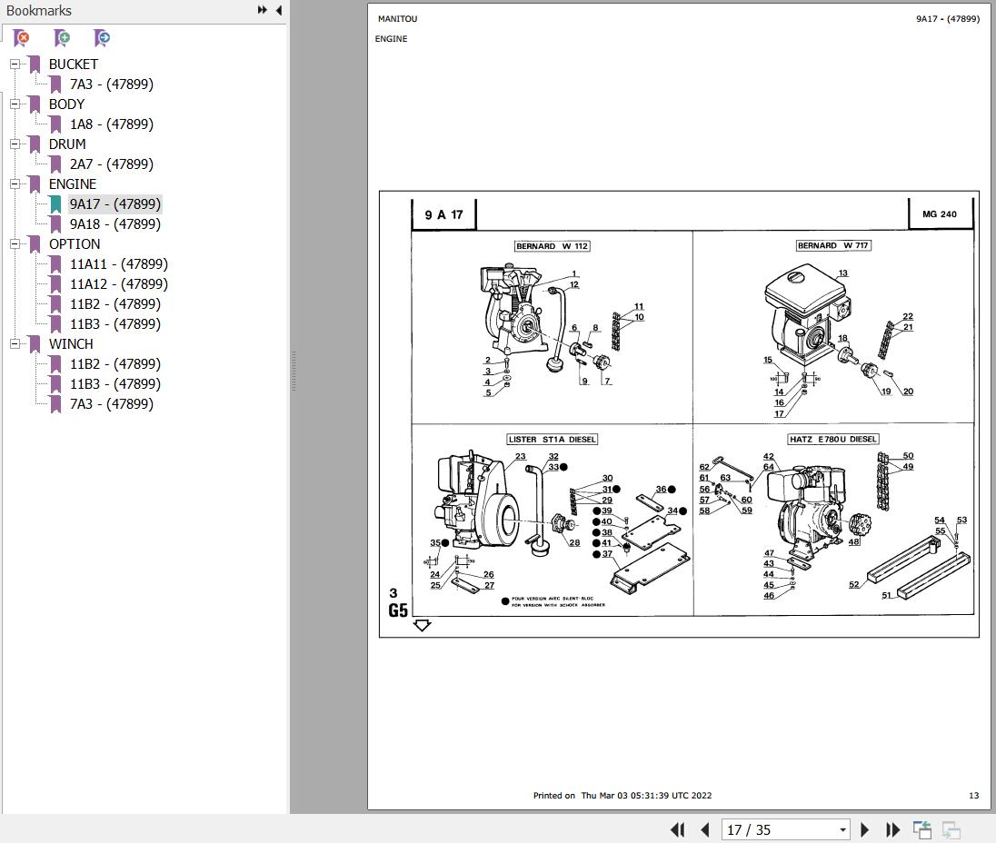
Task: Click the Bookmarks panel title
Action: click(x=39, y=11)
